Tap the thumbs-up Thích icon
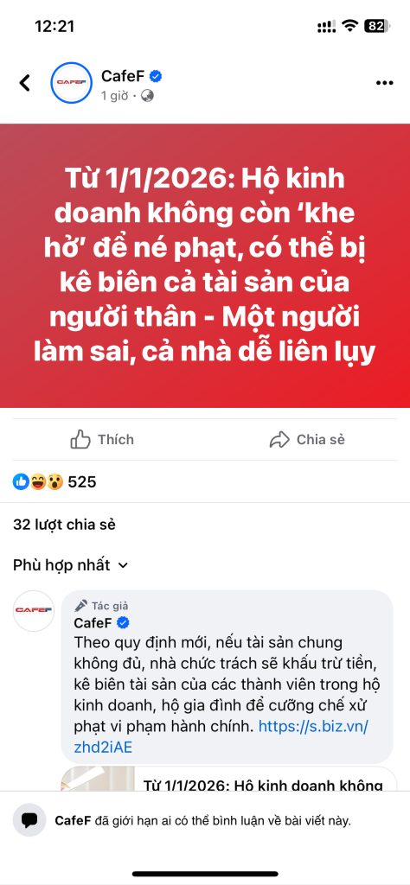 (80, 440)
